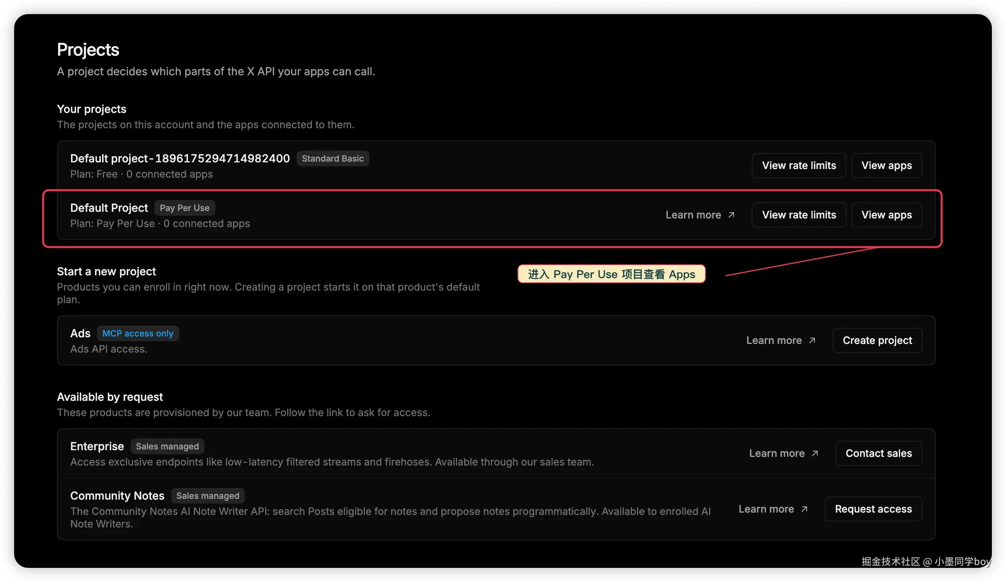
Task: Click the Available by request heading
Action: click(x=110, y=397)
